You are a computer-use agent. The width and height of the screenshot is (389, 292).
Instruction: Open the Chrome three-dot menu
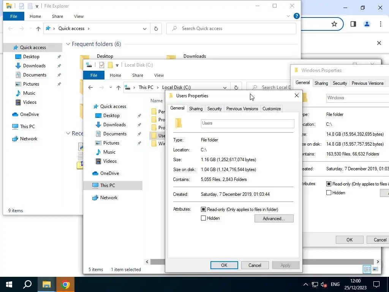[380, 24]
